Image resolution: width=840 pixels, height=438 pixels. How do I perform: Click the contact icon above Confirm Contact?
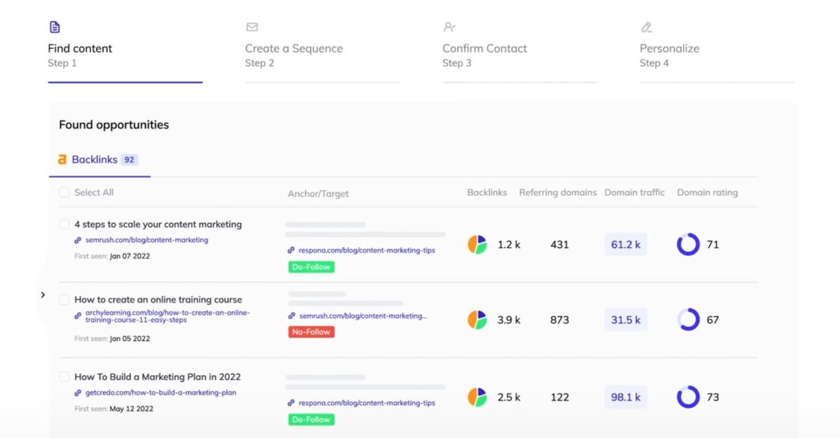pyautogui.click(x=449, y=27)
